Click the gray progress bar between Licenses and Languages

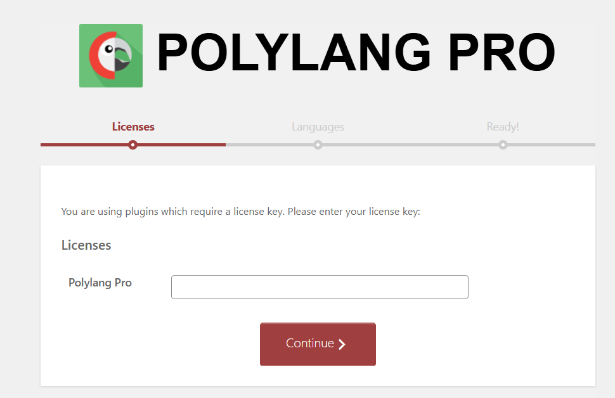pos(269,145)
